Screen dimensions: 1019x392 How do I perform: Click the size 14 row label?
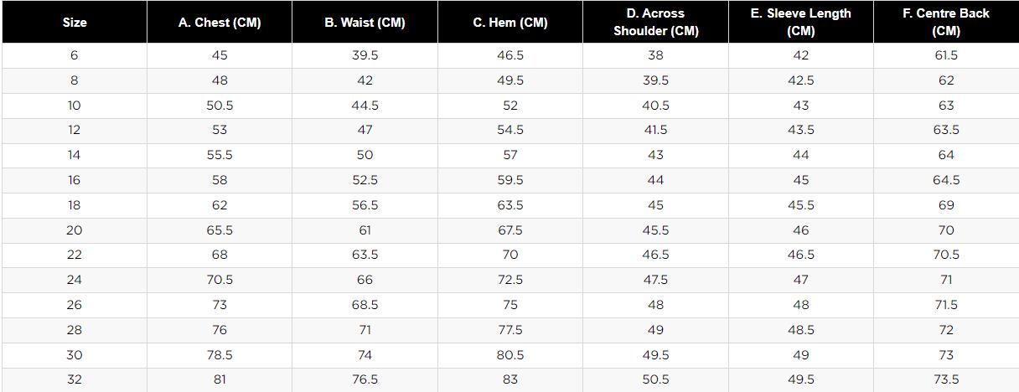click(x=75, y=155)
